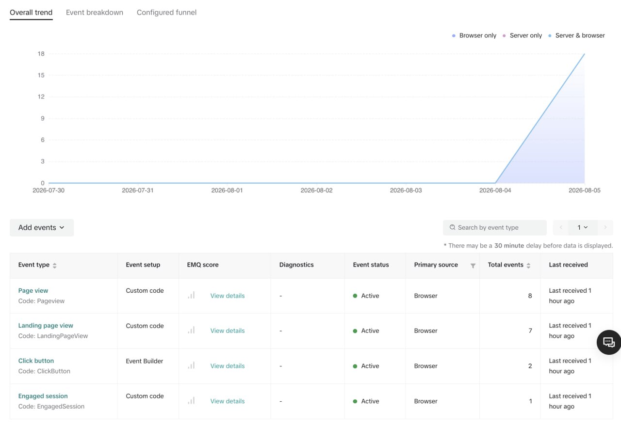This screenshot has height=425, width=621.
Task: Click Active status of Click button row
Action: pos(366,366)
